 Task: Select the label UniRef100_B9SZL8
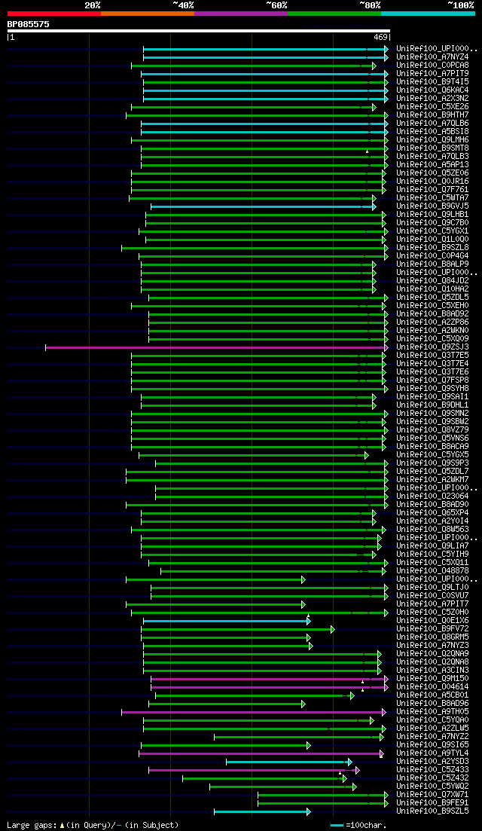433,248
